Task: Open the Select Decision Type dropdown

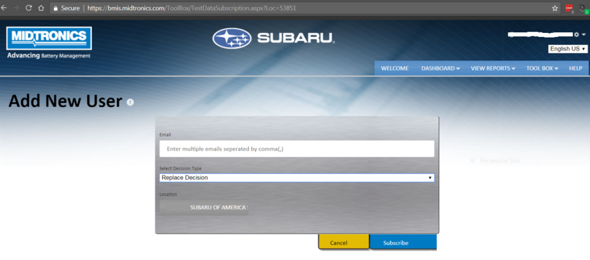Action: tap(297, 178)
